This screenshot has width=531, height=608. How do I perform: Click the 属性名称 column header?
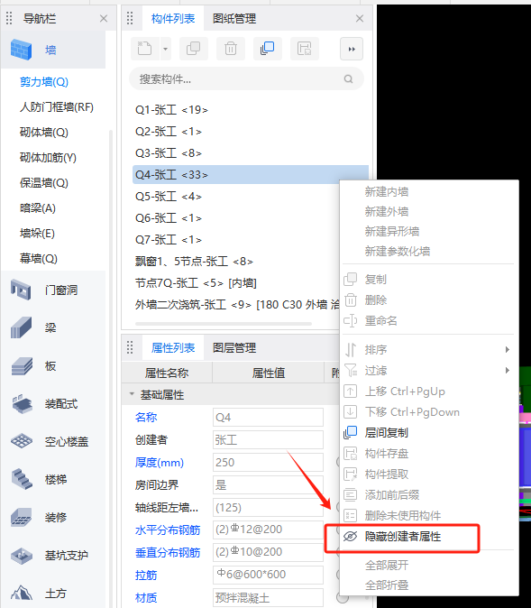tap(167, 373)
